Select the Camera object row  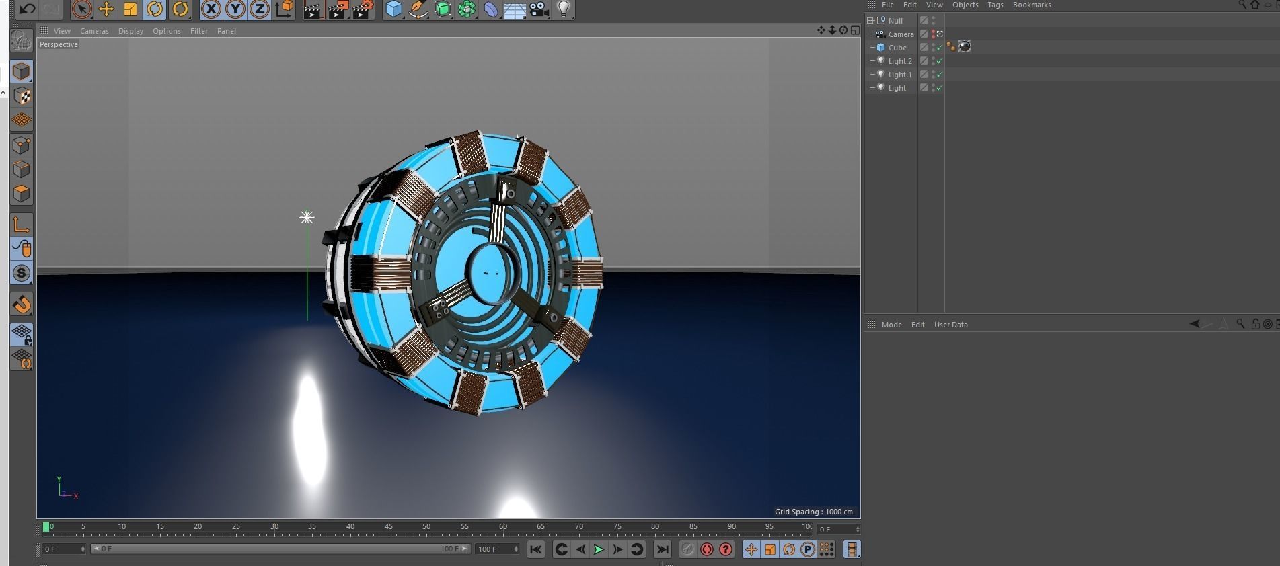click(x=901, y=34)
